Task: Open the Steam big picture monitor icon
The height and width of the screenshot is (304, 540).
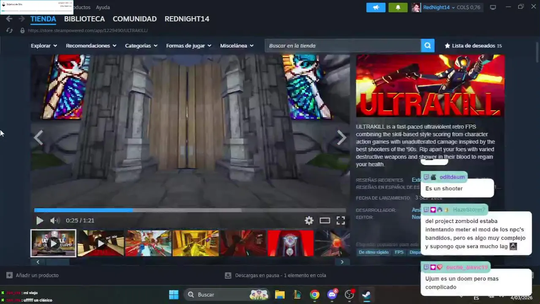Action: 493,7
